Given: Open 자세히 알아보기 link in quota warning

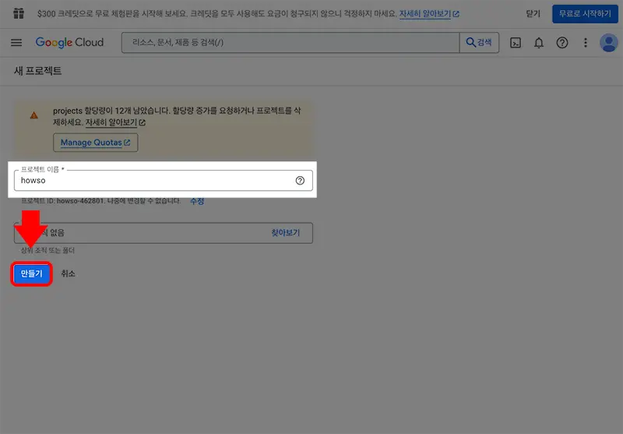Looking at the screenshot, I should coord(115,122).
